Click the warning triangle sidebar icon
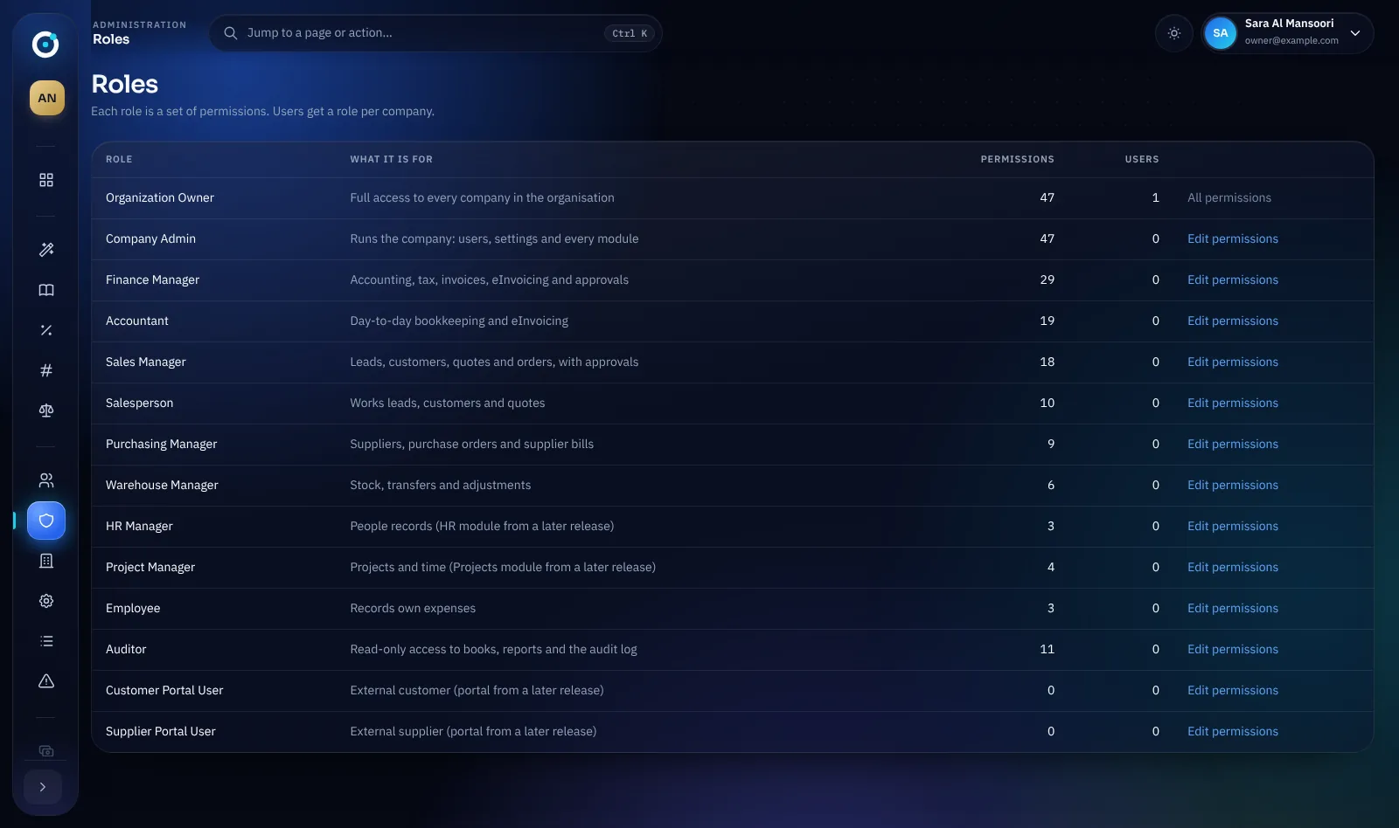The width and height of the screenshot is (1399, 828). (46, 681)
